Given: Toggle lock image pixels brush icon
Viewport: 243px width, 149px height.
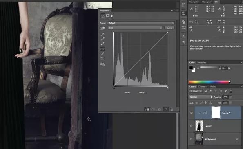Looking at the screenshot, I should click(201, 103).
